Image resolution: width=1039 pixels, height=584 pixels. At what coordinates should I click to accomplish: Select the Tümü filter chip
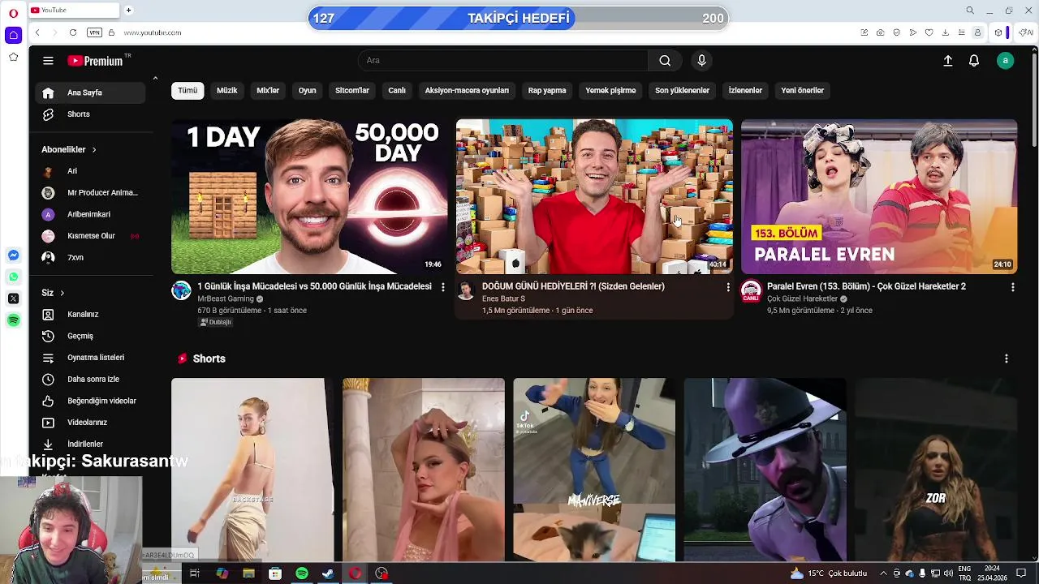188,90
